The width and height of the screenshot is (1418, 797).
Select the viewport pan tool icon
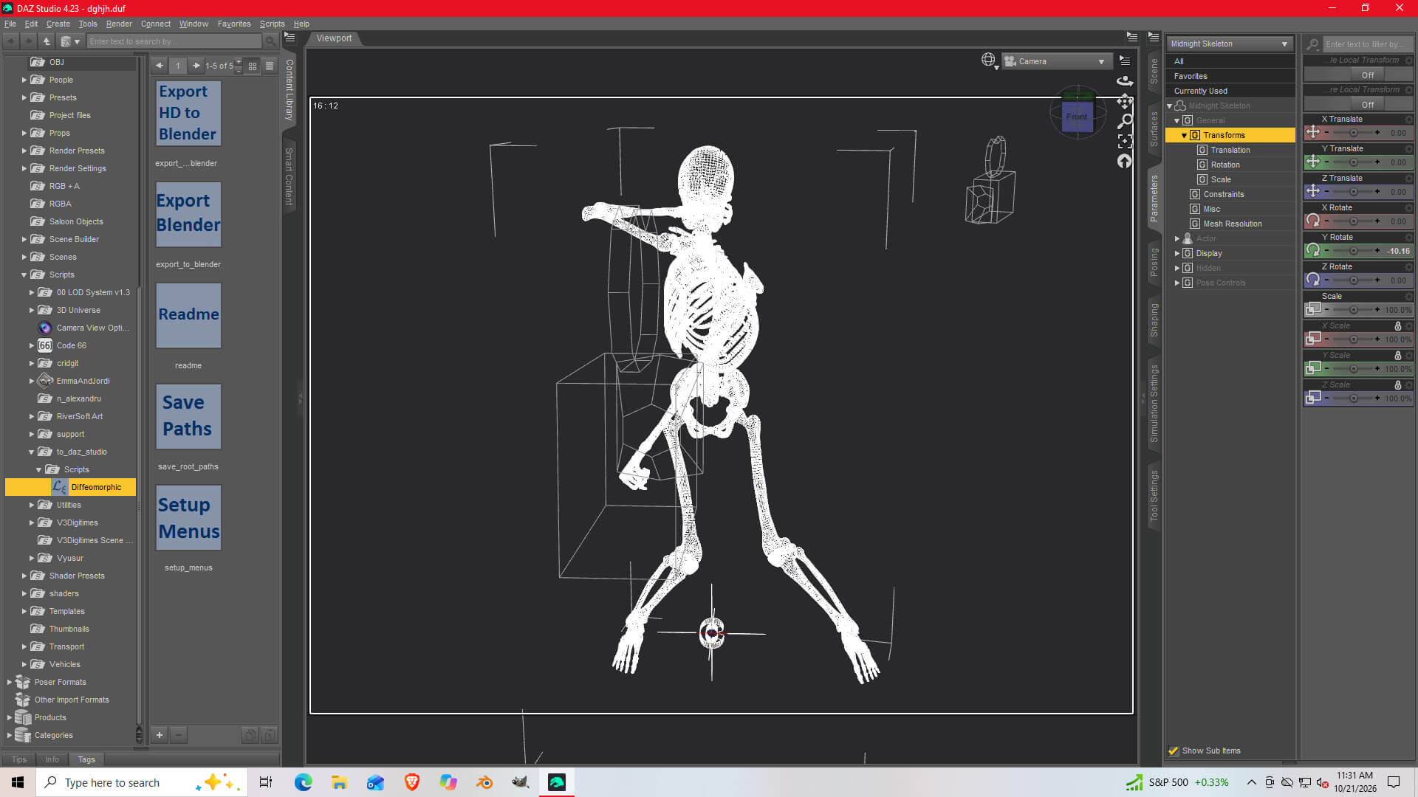click(x=1125, y=101)
